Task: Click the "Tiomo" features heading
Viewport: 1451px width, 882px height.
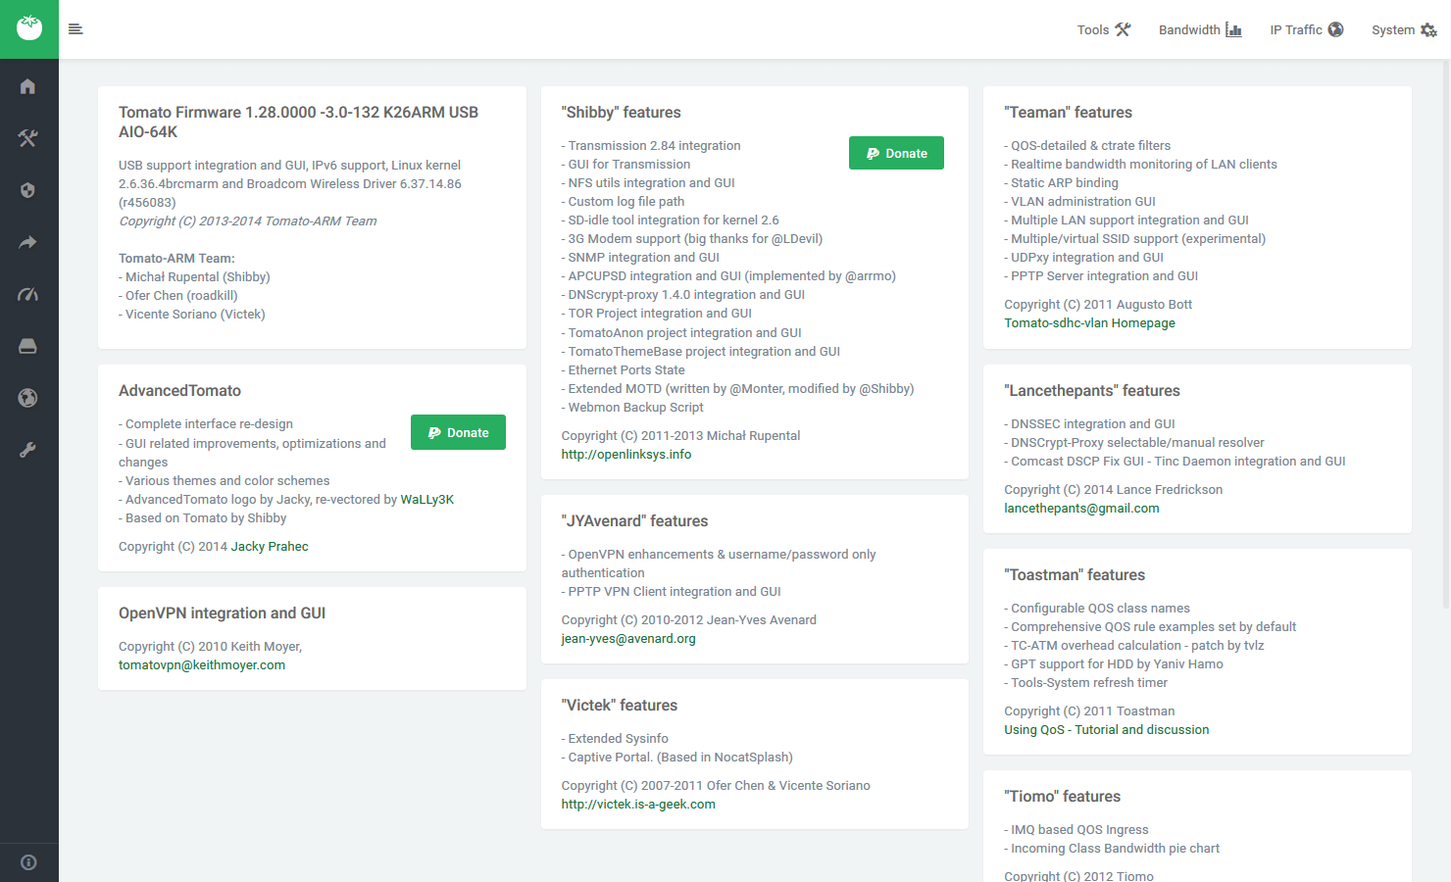Action: pos(1062,797)
